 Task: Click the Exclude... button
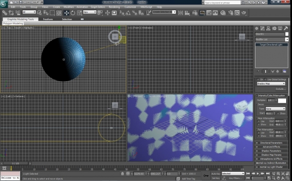pos(280,89)
